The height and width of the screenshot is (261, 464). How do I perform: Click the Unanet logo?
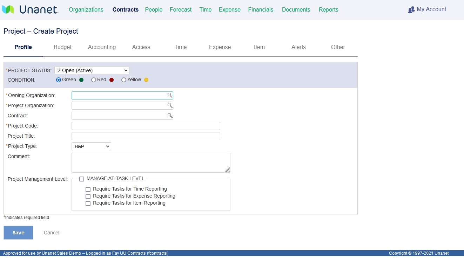click(x=30, y=9)
